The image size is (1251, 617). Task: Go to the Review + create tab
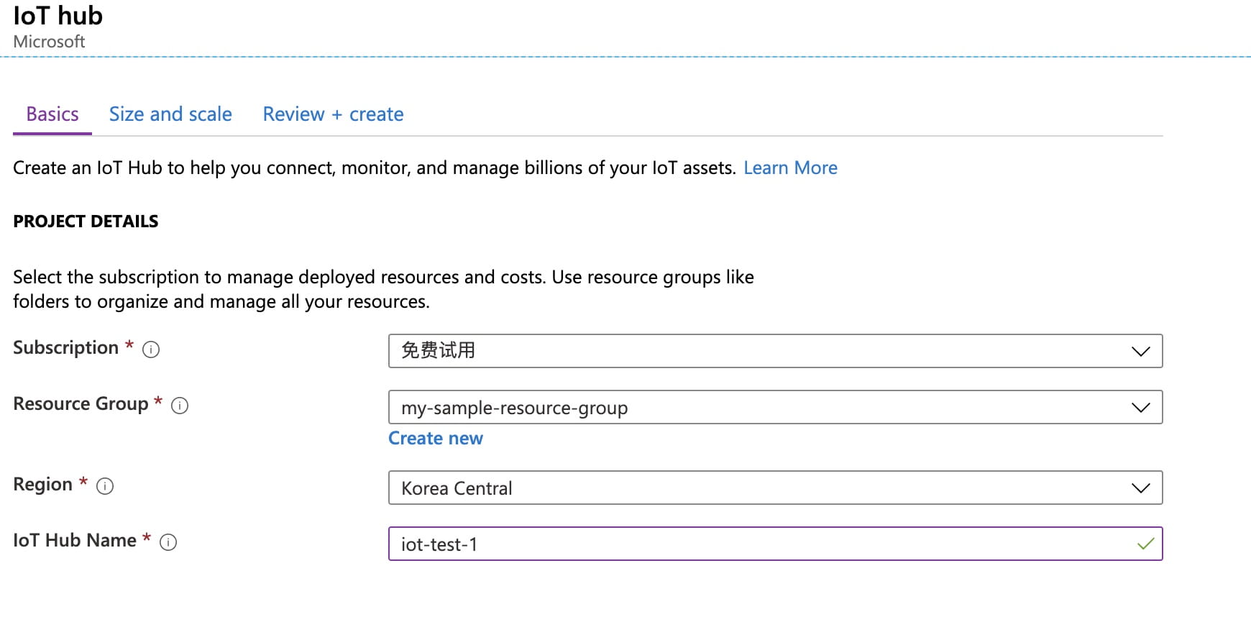[x=333, y=114]
